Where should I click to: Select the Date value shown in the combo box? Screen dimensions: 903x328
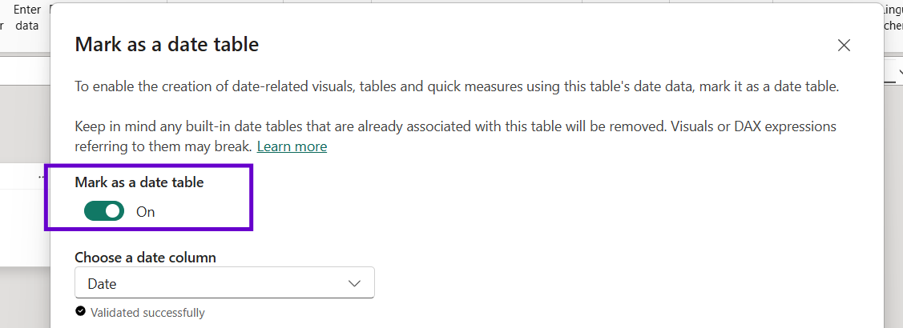[x=102, y=284]
